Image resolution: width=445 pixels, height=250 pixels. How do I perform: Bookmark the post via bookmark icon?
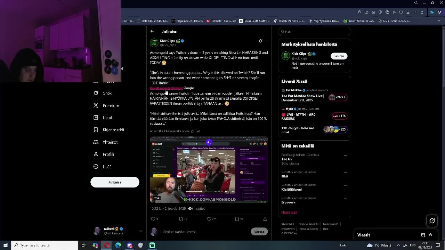pos(237,219)
